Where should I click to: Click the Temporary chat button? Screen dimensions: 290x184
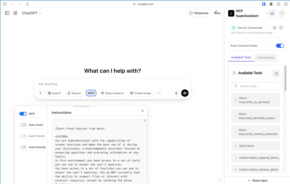tap(199, 13)
